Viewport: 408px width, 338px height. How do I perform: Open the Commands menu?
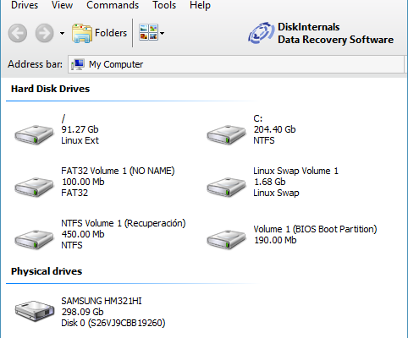pyautogui.click(x=113, y=5)
